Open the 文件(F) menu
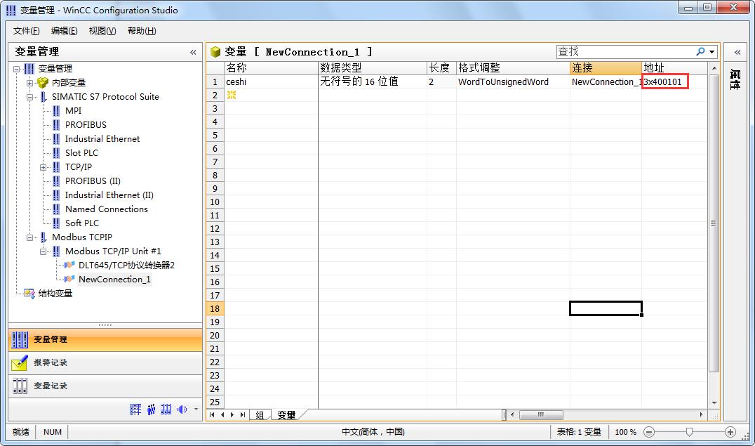755x446 pixels. click(26, 31)
